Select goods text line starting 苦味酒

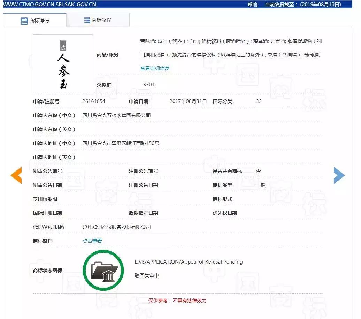pos(231,41)
